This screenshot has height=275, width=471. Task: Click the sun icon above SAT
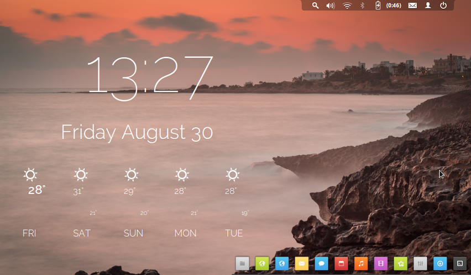(x=81, y=175)
